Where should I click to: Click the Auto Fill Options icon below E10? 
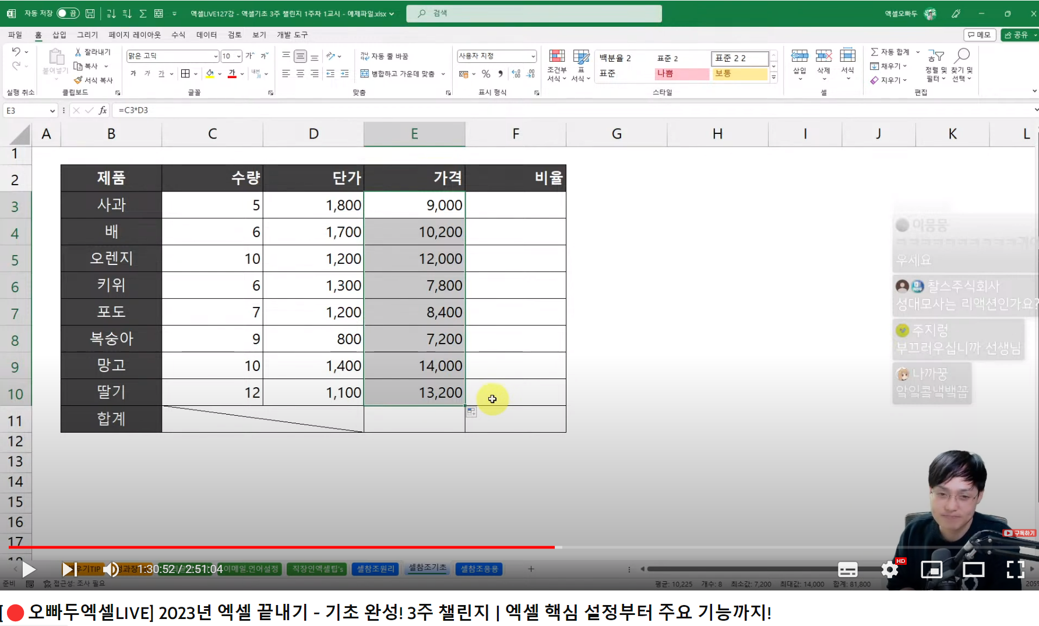click(471, 412)
